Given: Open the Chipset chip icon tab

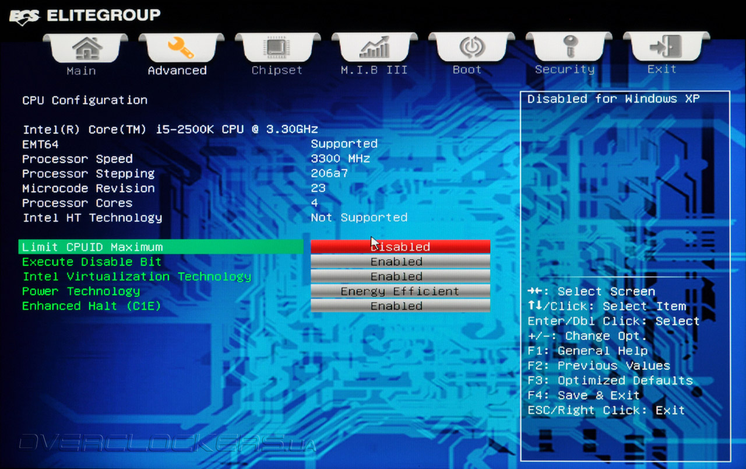Looking at the screenshot, I should [278, 47].
